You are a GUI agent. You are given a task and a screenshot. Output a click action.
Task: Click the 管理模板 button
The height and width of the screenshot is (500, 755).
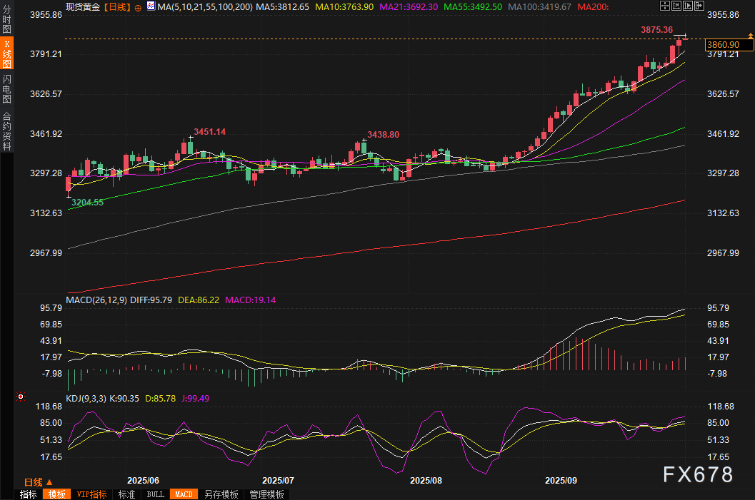click(x=266, y=494)
